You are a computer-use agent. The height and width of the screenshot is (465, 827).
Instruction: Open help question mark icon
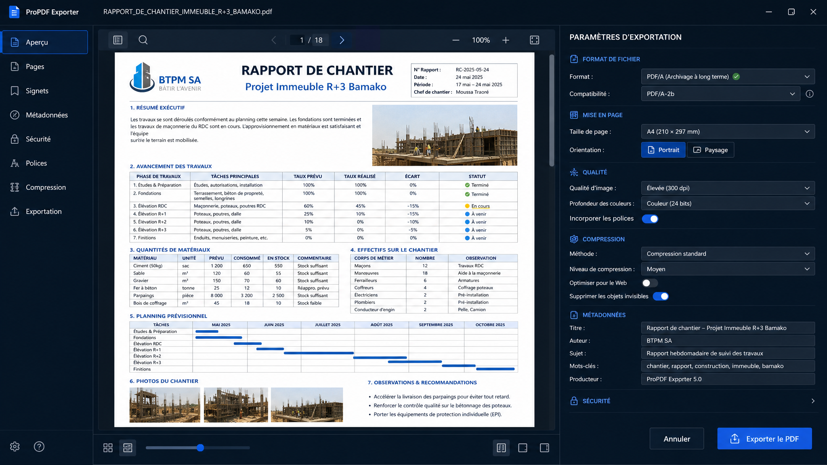[x=39, y=446]
